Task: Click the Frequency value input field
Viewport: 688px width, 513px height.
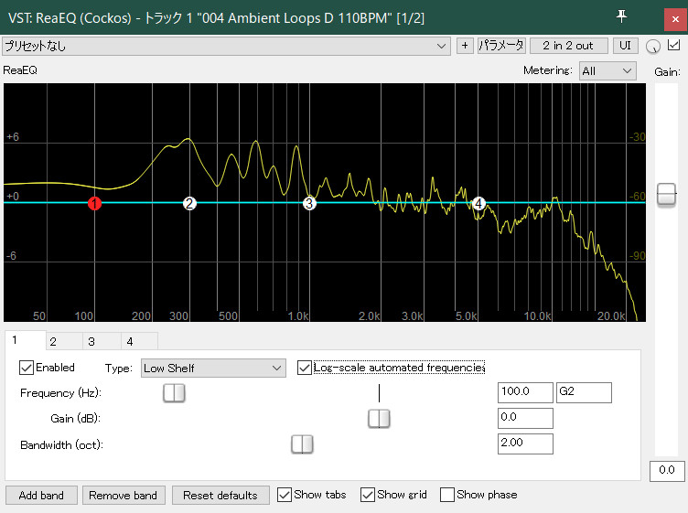Action: [x=525, y=392]
